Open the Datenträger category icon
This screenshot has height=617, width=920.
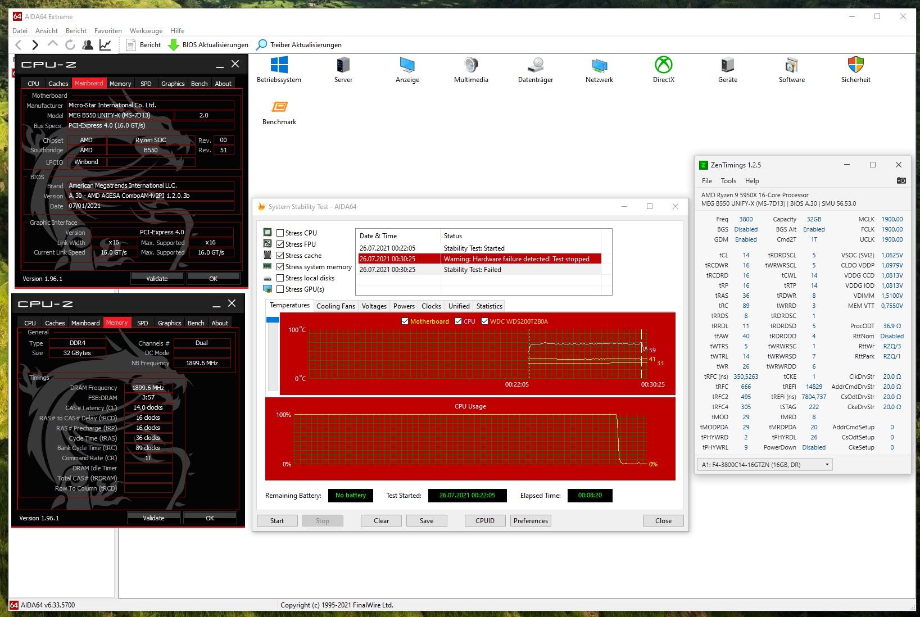[x=536, y=70]
